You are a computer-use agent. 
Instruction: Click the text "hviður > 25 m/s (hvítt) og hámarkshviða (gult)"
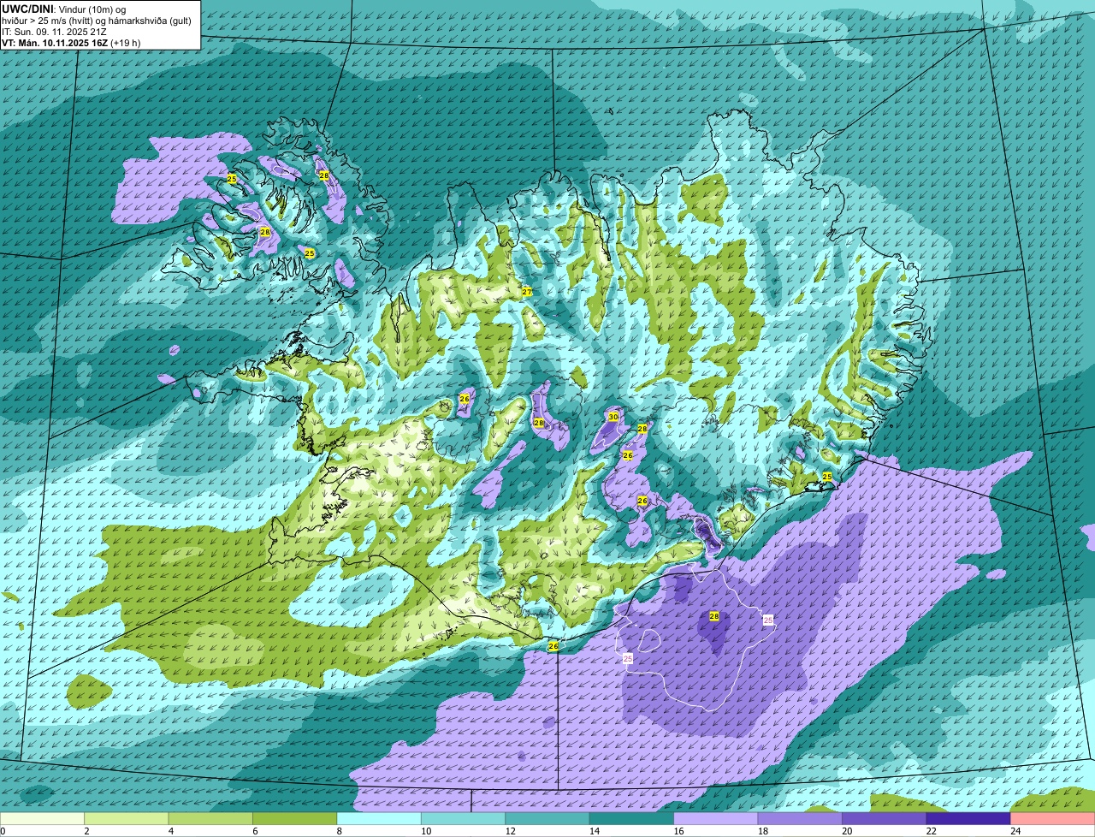coord(97,20)
